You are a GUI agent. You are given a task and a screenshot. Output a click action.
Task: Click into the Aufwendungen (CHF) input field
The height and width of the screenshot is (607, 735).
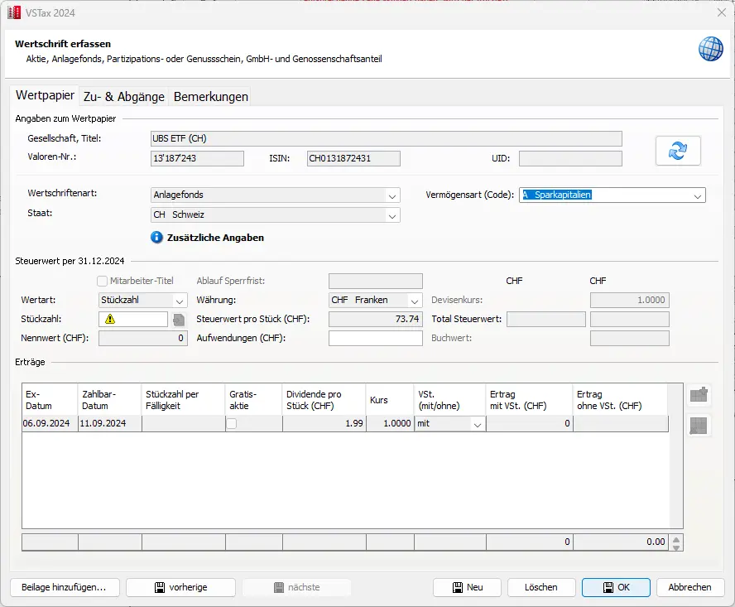pyautogui.click(x=375, y=338)
